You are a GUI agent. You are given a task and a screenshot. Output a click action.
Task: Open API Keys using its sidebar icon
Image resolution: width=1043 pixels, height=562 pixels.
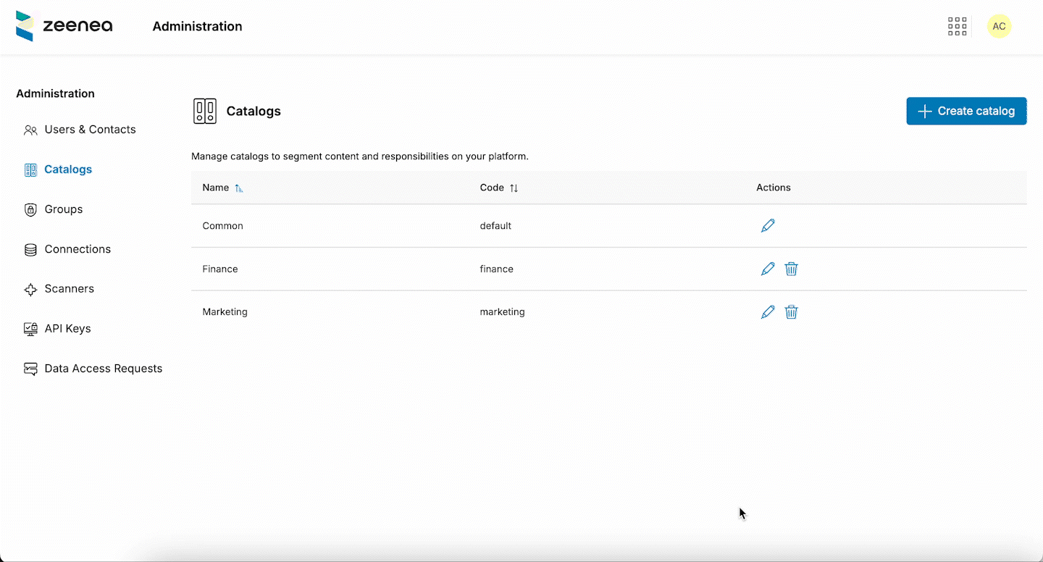tap(30, 328)
